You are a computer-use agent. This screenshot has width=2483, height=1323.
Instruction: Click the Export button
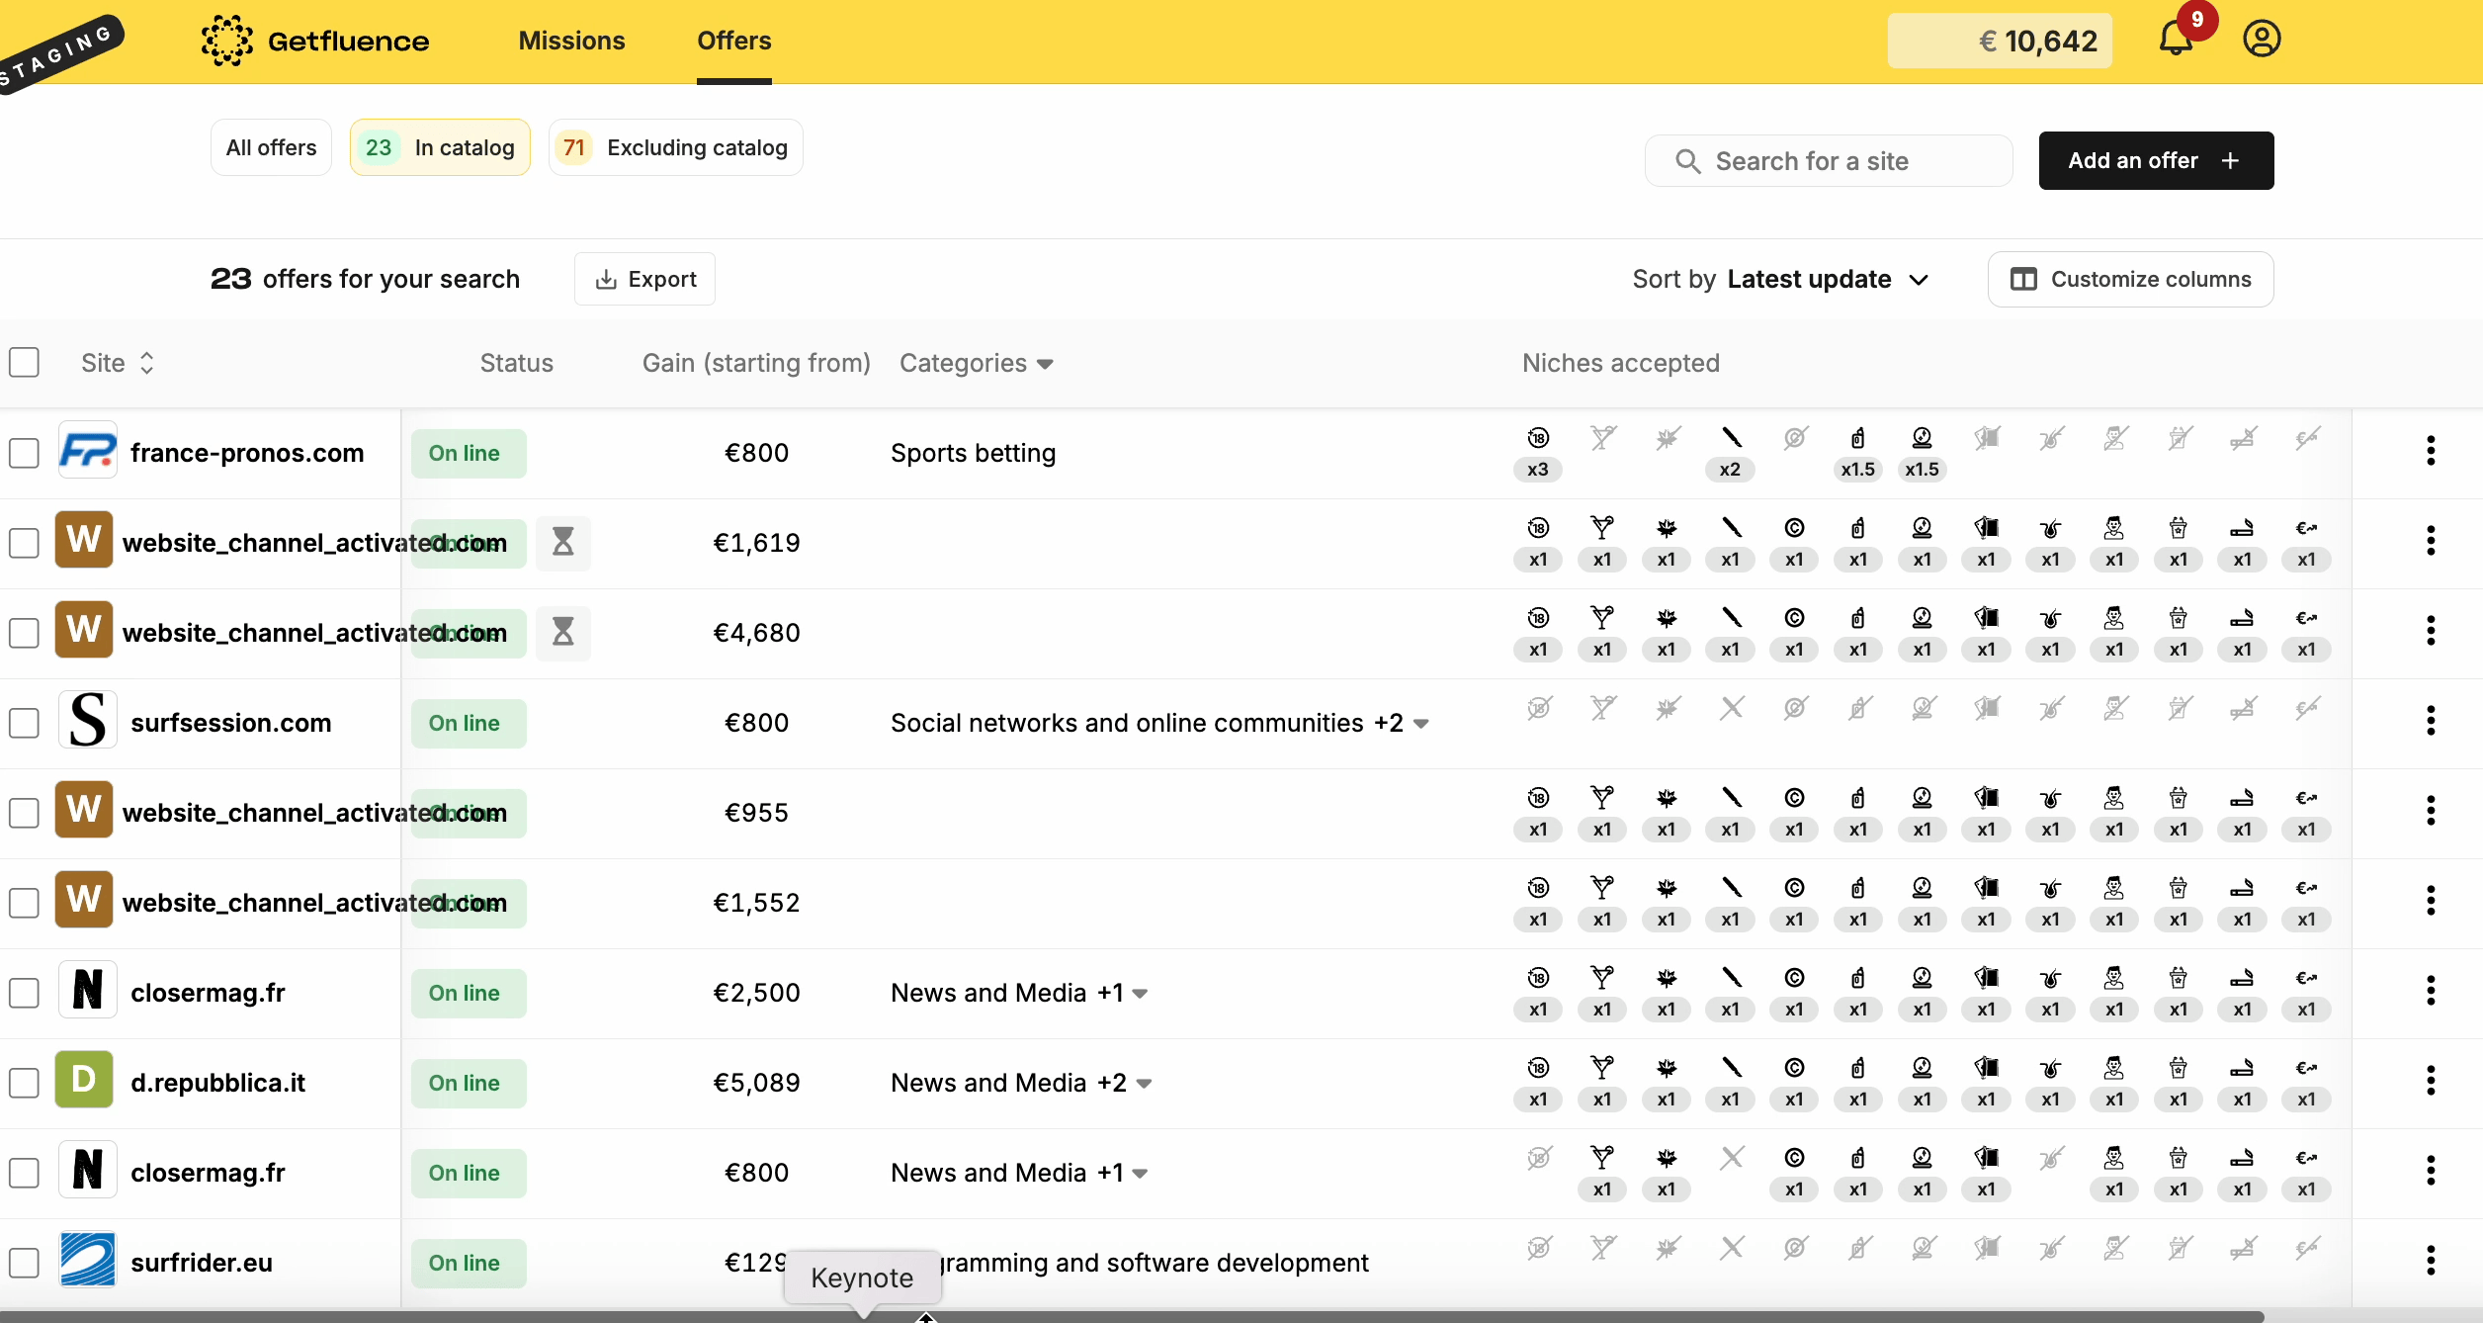tap(644, 280)
